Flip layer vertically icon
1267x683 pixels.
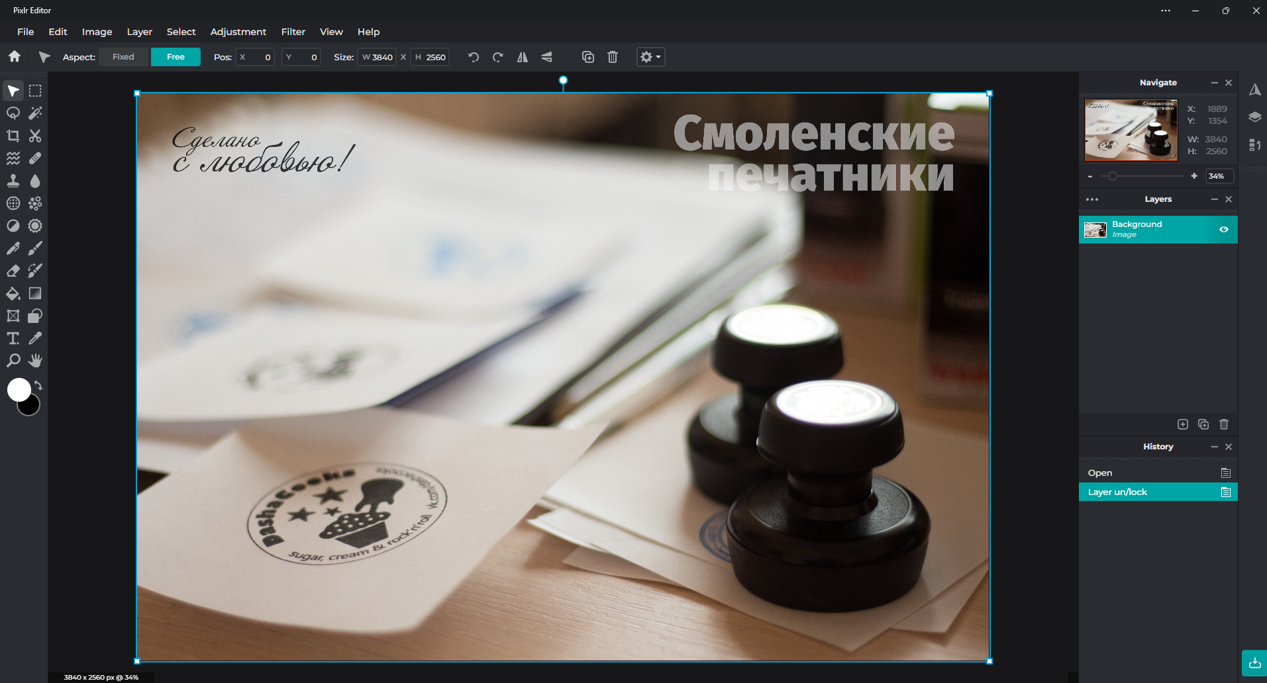546,57
